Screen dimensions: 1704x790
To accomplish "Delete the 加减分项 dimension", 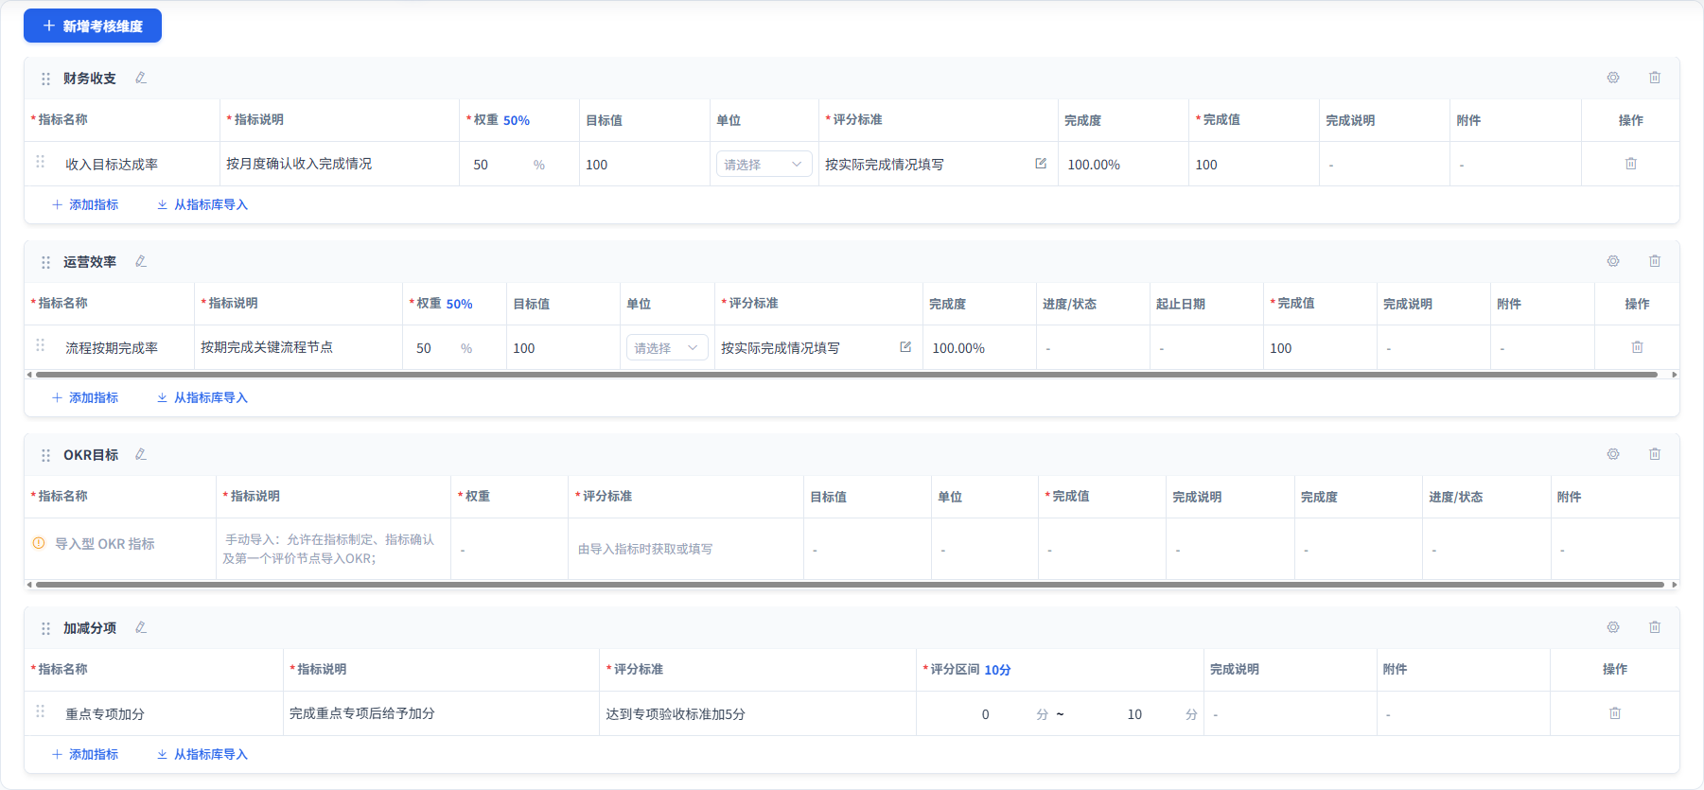I will (x=1655, y=627).
